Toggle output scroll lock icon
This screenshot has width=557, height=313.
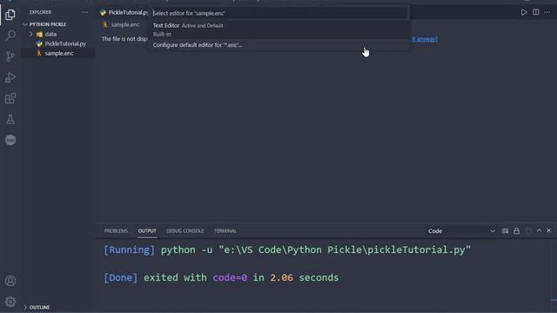tap(516, 231)
